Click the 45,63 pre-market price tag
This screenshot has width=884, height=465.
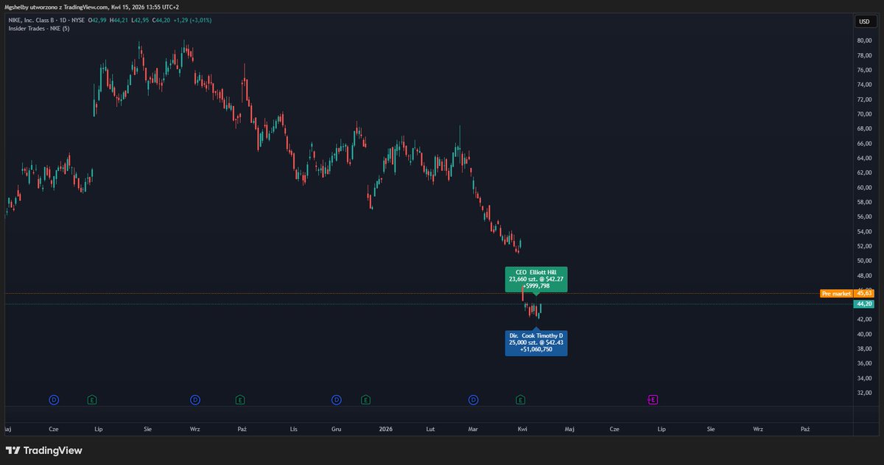tap(863, 293)
